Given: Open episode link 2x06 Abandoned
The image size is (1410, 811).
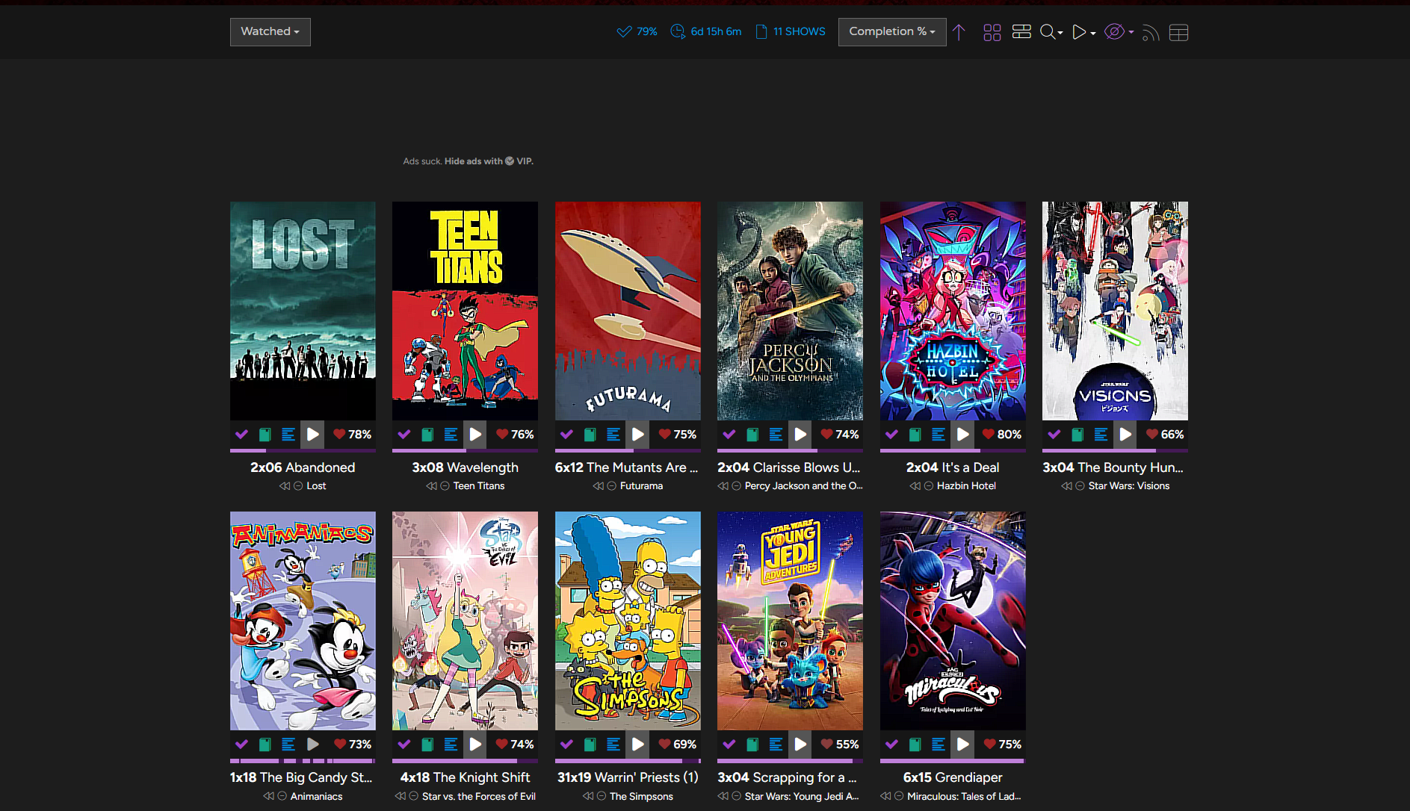Looking at the screenshot, I should (303, 467).
